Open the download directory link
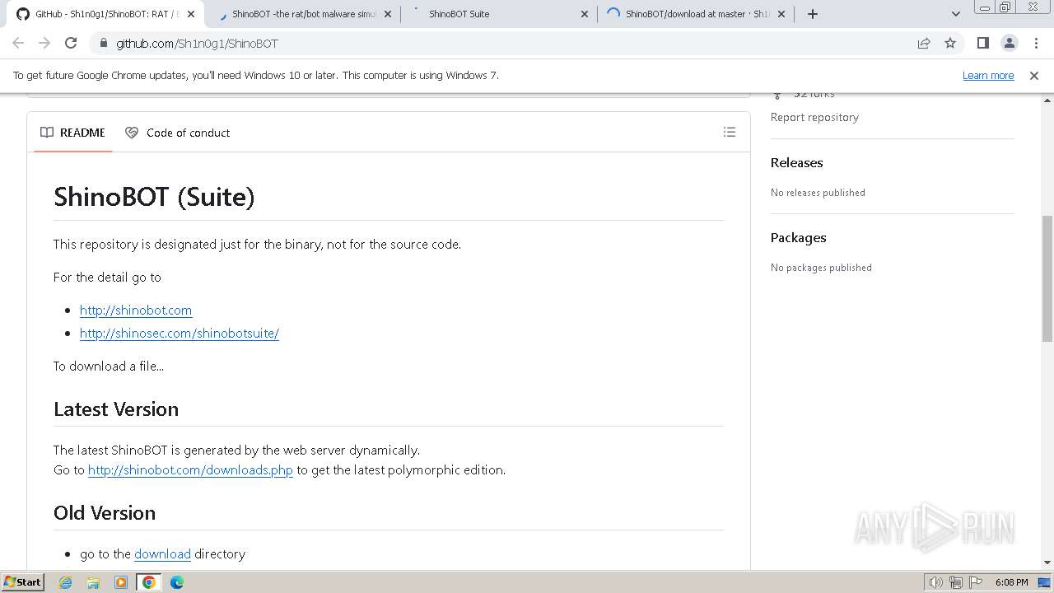Screen dimensions: 1054x593 coord(162,553)
